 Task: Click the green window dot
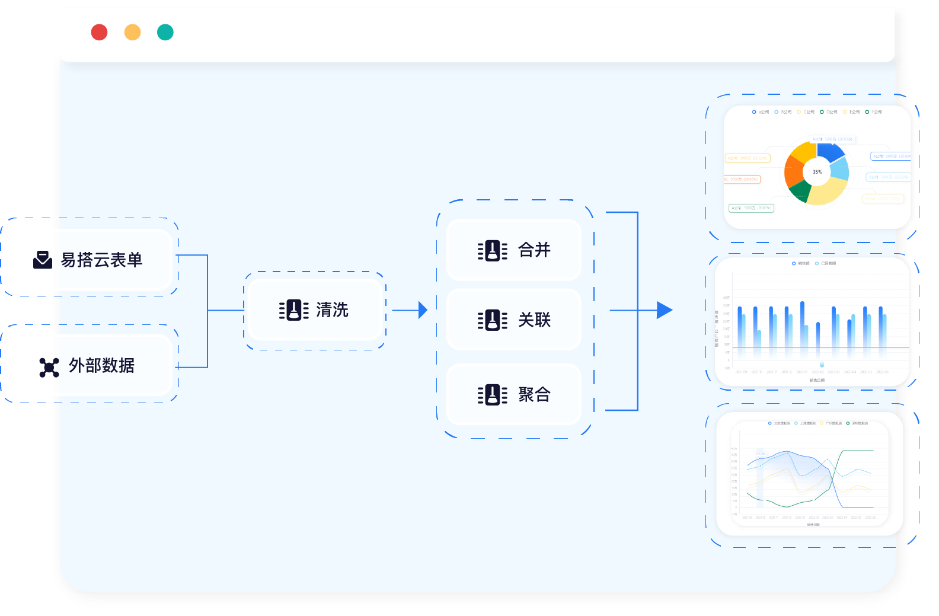click(x=165, y=32)
